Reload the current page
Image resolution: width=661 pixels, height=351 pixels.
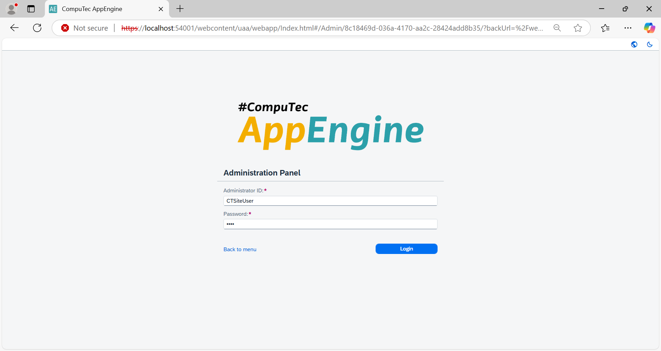[37, 28]
